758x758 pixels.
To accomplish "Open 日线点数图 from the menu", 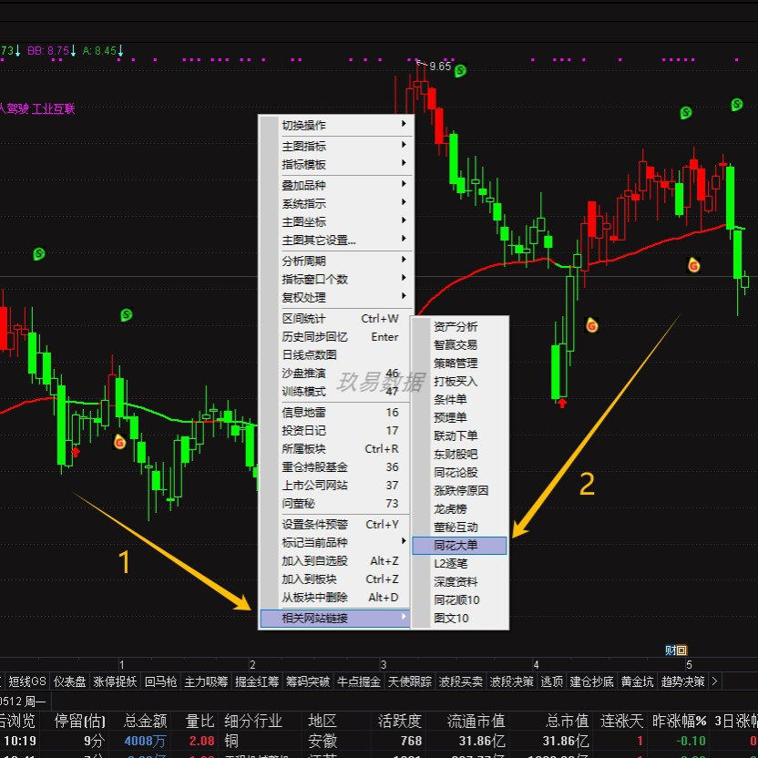I will (x=335, y=354).
